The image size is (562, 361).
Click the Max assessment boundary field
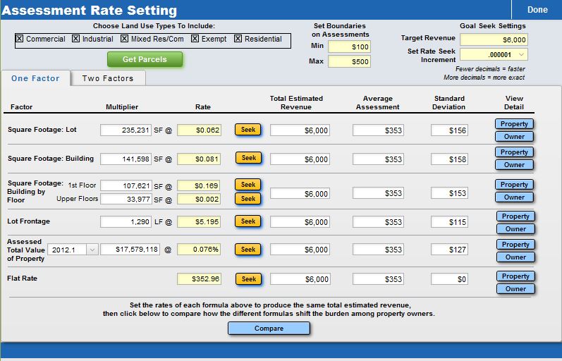(349, 61)
